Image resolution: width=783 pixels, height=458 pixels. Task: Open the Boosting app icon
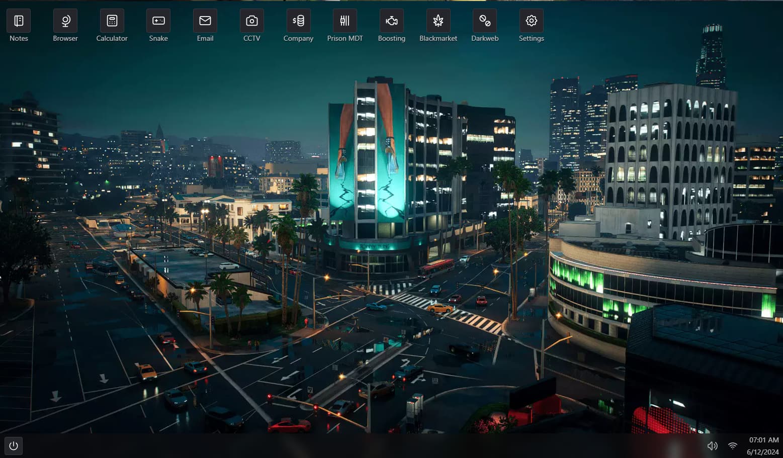[x=392, y=21]
